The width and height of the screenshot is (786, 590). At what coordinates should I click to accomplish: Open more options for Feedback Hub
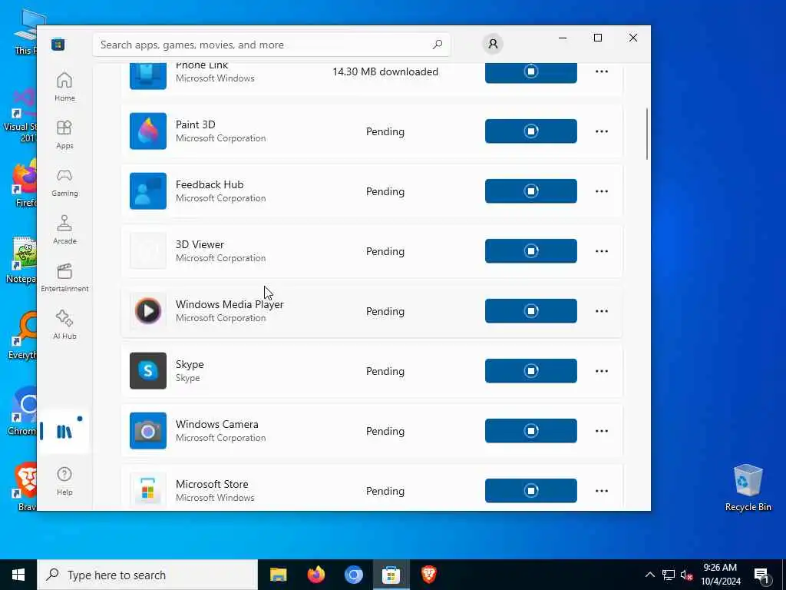tap(602, 191)
